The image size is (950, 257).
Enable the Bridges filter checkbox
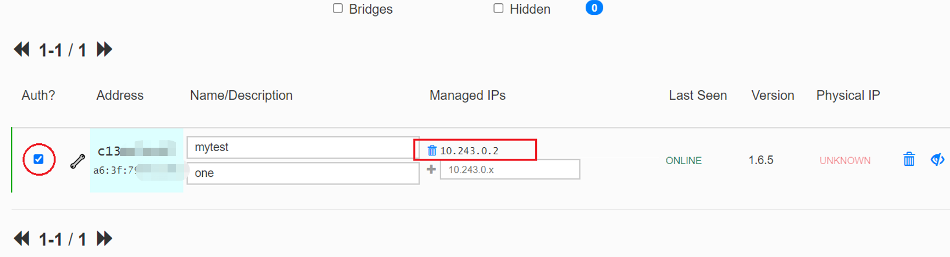tap(338, 8)
